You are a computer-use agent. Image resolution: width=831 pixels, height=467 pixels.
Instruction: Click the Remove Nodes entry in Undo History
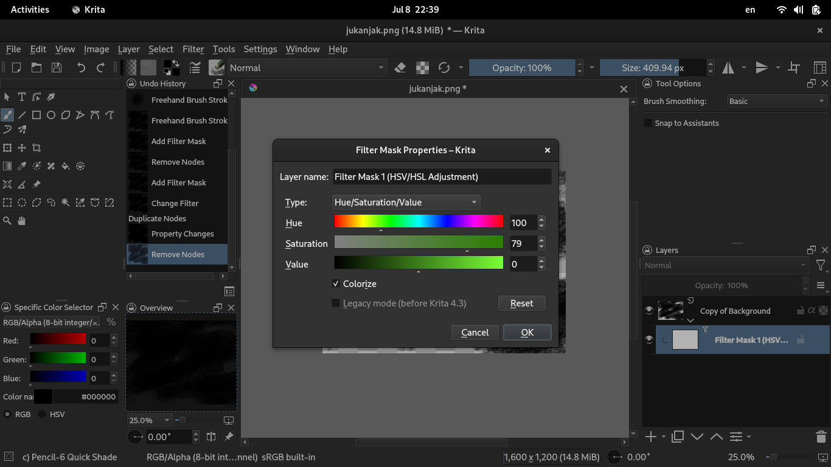(x=177, y=254)
